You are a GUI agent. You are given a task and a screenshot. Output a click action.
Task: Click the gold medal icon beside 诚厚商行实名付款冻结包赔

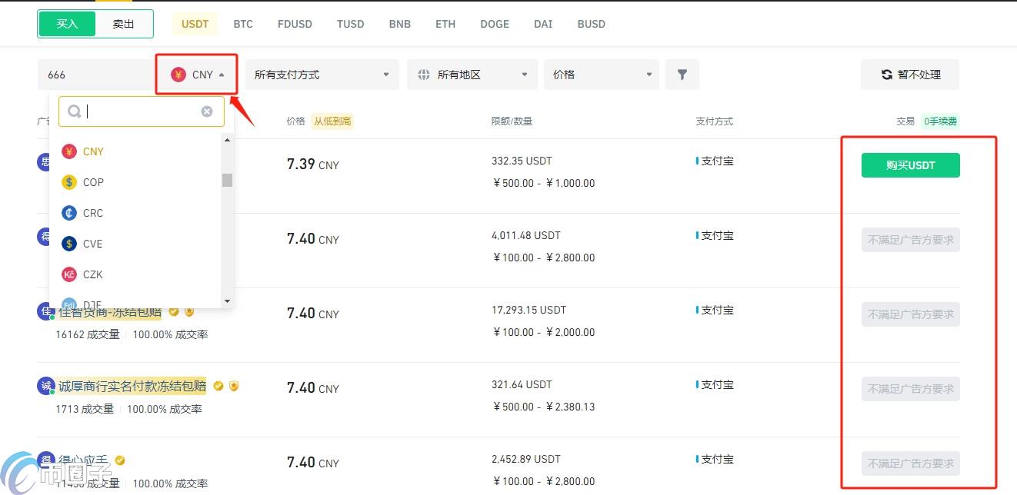234,386
